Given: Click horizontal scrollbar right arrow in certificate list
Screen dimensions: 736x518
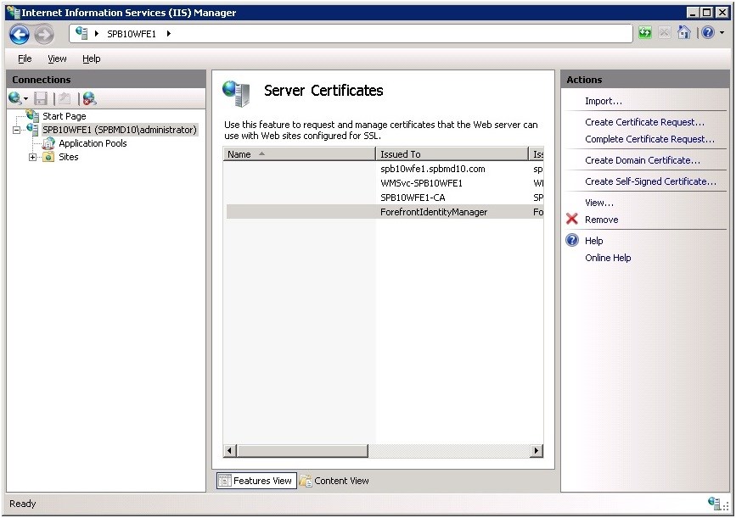Looking at the screenshot, I should (x=537, y=451).
